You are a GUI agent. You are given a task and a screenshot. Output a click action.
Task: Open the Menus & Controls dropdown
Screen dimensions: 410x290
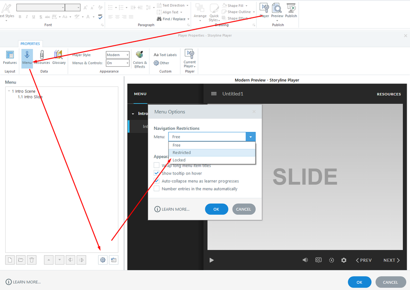tap(117, 63)
